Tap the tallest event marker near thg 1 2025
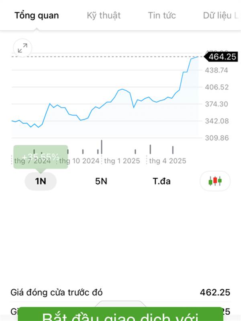241x321 pixels. click(102, 147)
